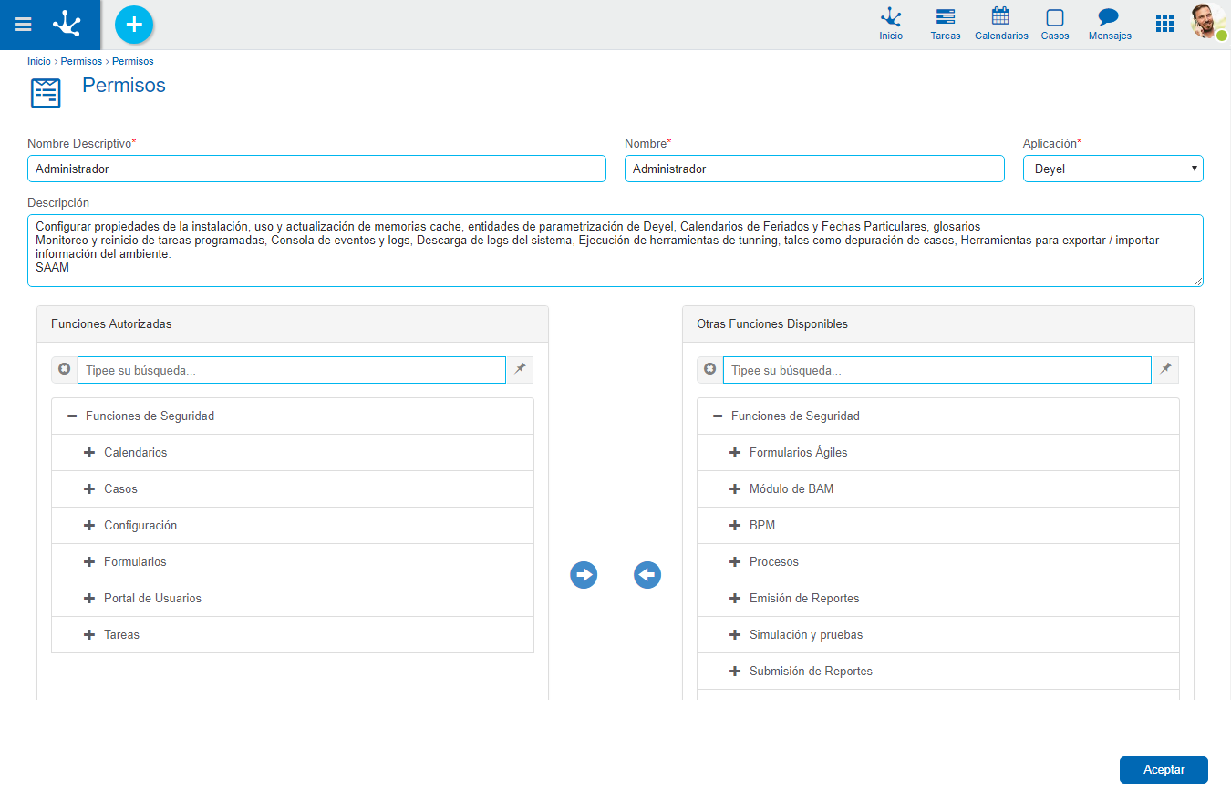Expand the Formularios Ágiles node

(735, 453)
